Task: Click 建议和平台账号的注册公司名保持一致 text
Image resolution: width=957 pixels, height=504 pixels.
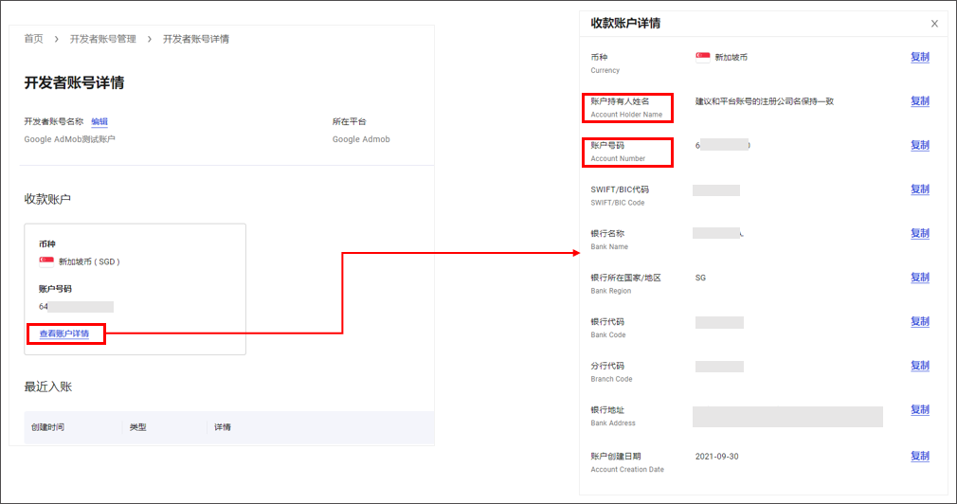Action: tap(764, 101)
